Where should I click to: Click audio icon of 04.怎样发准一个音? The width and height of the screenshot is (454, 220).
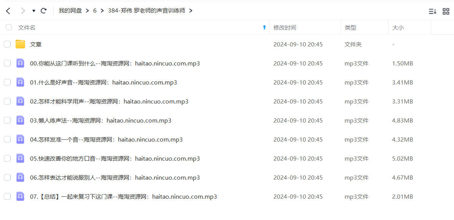[20, 139]
